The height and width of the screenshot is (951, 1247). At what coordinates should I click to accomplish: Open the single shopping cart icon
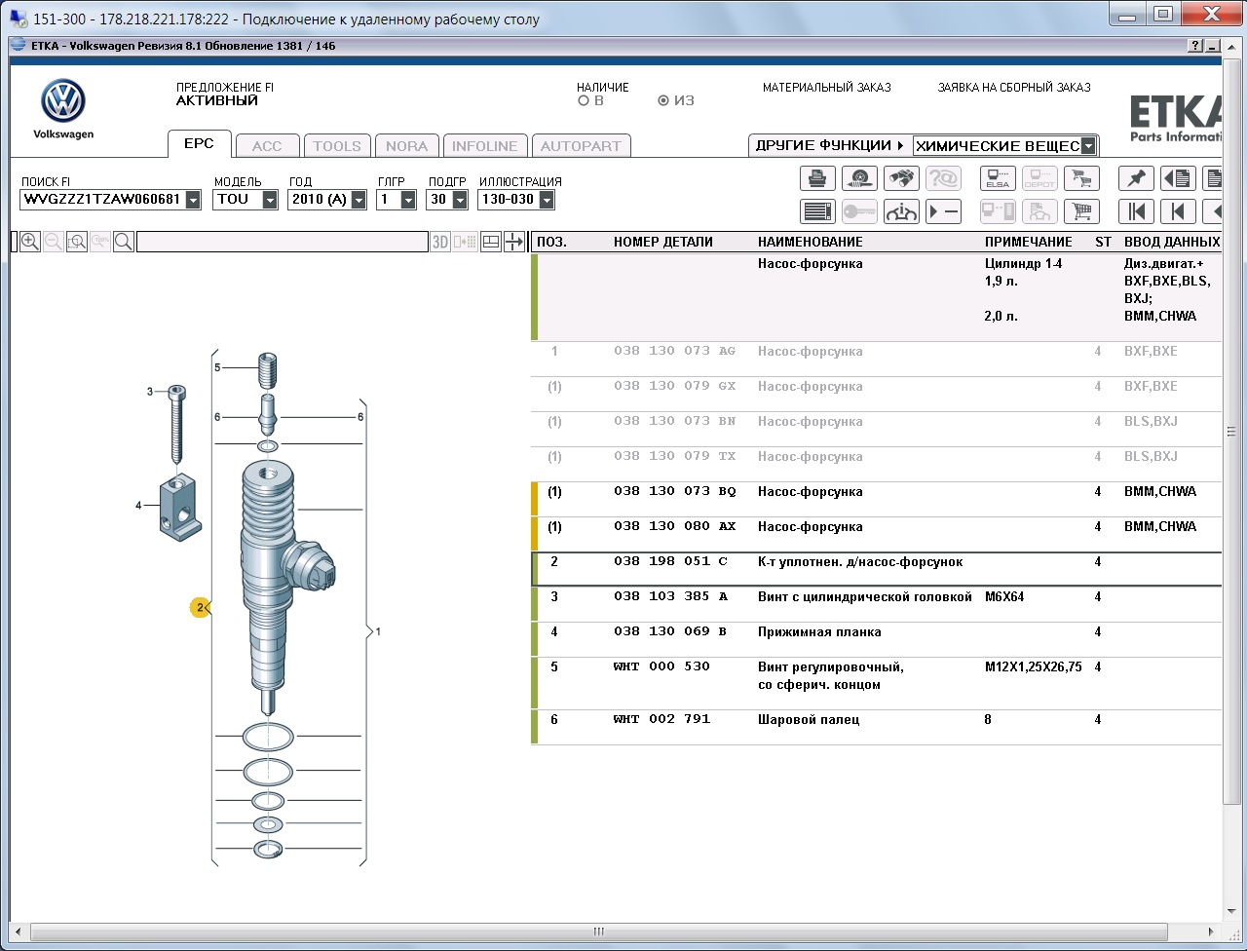(1080, 210)
